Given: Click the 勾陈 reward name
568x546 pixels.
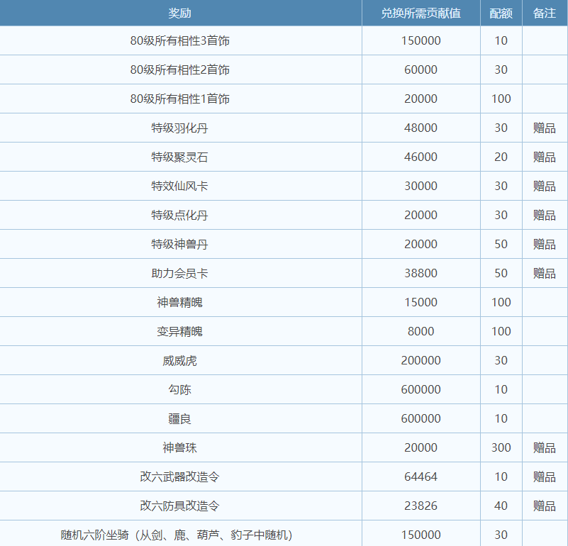Looking at the screenshot, I should coord(179,390).
